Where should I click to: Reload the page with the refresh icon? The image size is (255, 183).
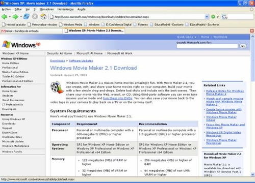coord(27,17)
